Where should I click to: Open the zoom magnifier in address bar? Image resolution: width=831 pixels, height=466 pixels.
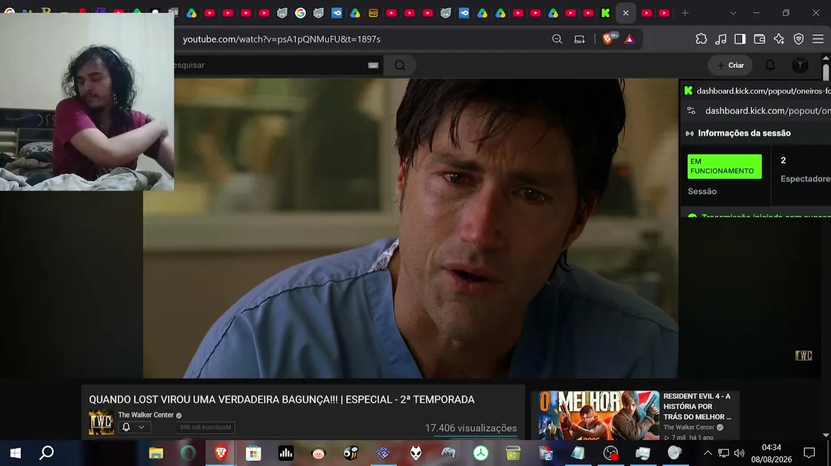557,39
